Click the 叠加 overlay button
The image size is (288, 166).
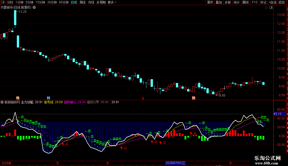pos(219,2)
